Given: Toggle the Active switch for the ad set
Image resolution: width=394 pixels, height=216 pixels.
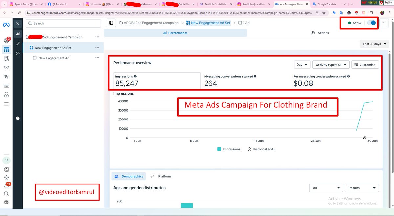Looking at the screenshot, I should tap(371, 23).
